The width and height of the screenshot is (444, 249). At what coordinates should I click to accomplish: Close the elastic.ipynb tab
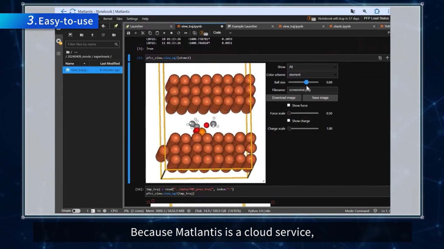374,26
